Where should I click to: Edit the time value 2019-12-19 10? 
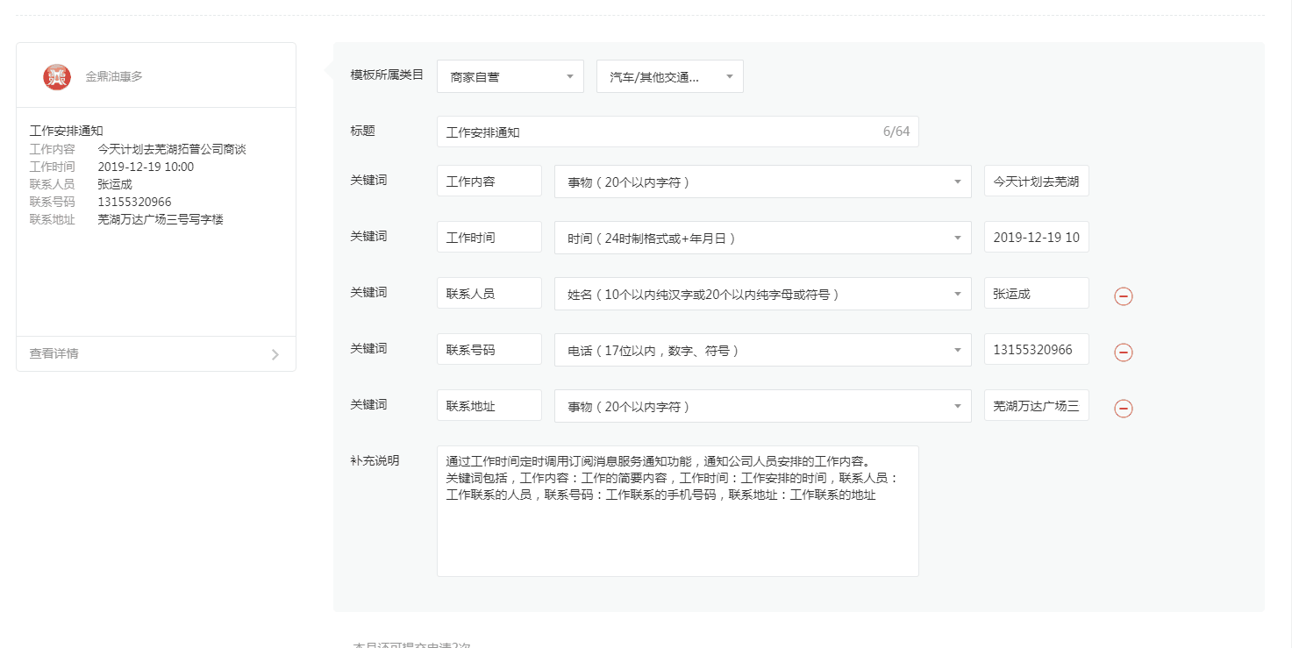click(1036, 237)
